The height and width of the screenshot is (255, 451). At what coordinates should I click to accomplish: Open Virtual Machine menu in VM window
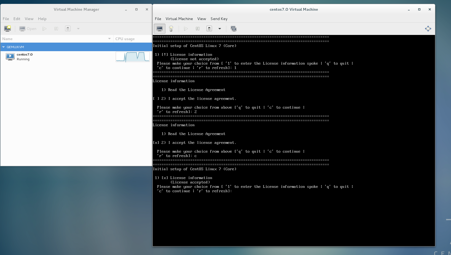[179, 19]
